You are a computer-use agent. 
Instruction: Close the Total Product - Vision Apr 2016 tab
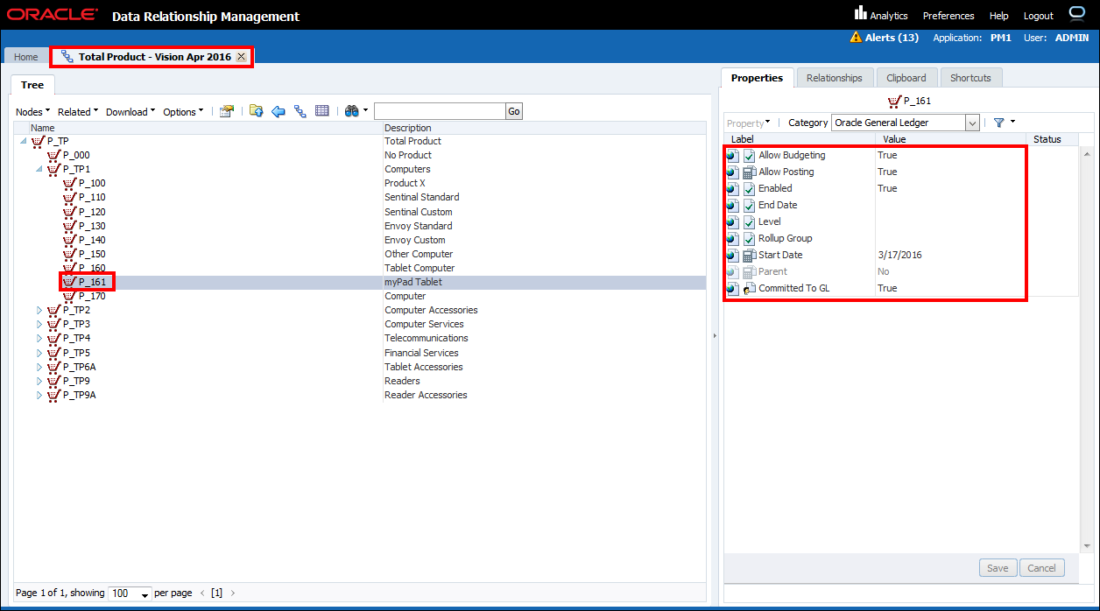[241, 57]
